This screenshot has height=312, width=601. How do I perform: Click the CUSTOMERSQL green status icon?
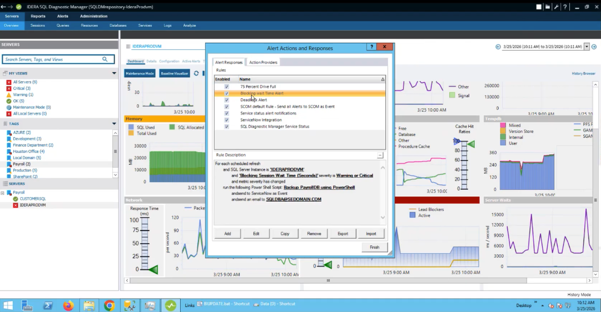pyautogui.click(x=16, y=199)
